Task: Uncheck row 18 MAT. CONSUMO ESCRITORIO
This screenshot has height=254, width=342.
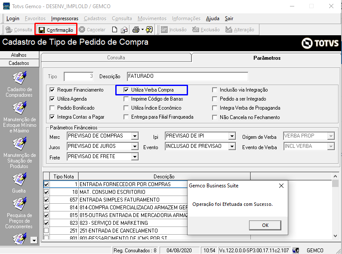Action: click(x=46, y=192)
